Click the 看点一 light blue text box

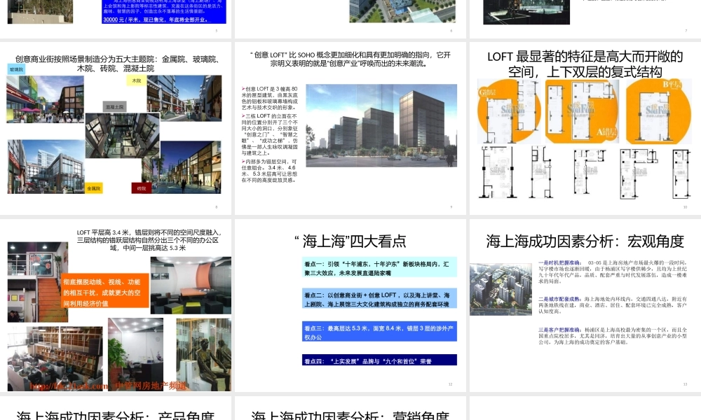379,268
